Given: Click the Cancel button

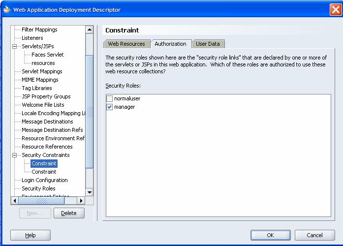Looking at the screenshot, I should click(314, 235).
